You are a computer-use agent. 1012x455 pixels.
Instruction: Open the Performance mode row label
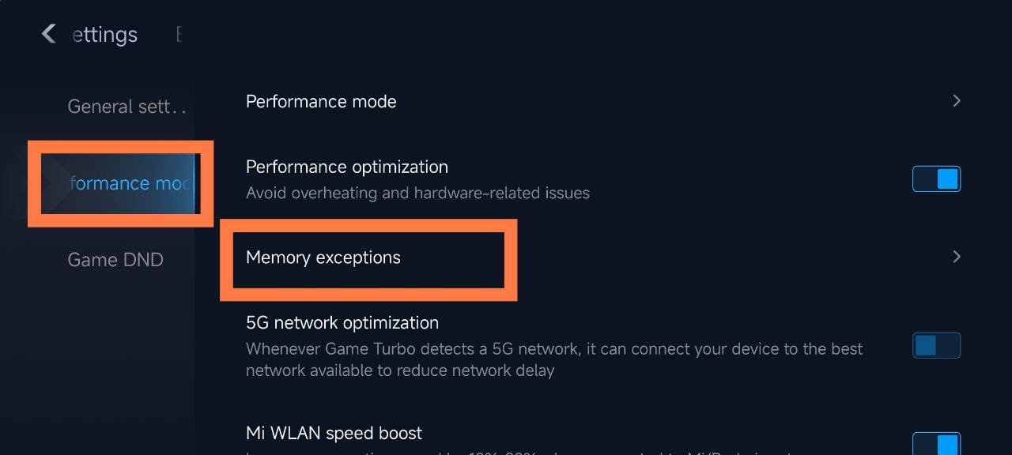[321, 102]
